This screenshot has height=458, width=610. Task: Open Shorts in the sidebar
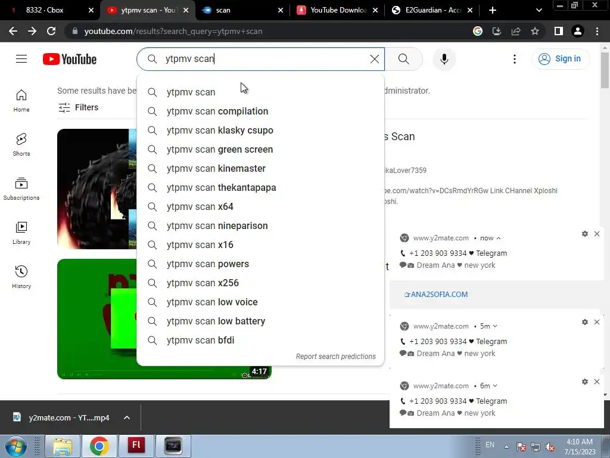[x=21, y=144]
